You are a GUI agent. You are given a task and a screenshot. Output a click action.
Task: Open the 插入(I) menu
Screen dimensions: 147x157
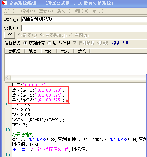point(64,11)
